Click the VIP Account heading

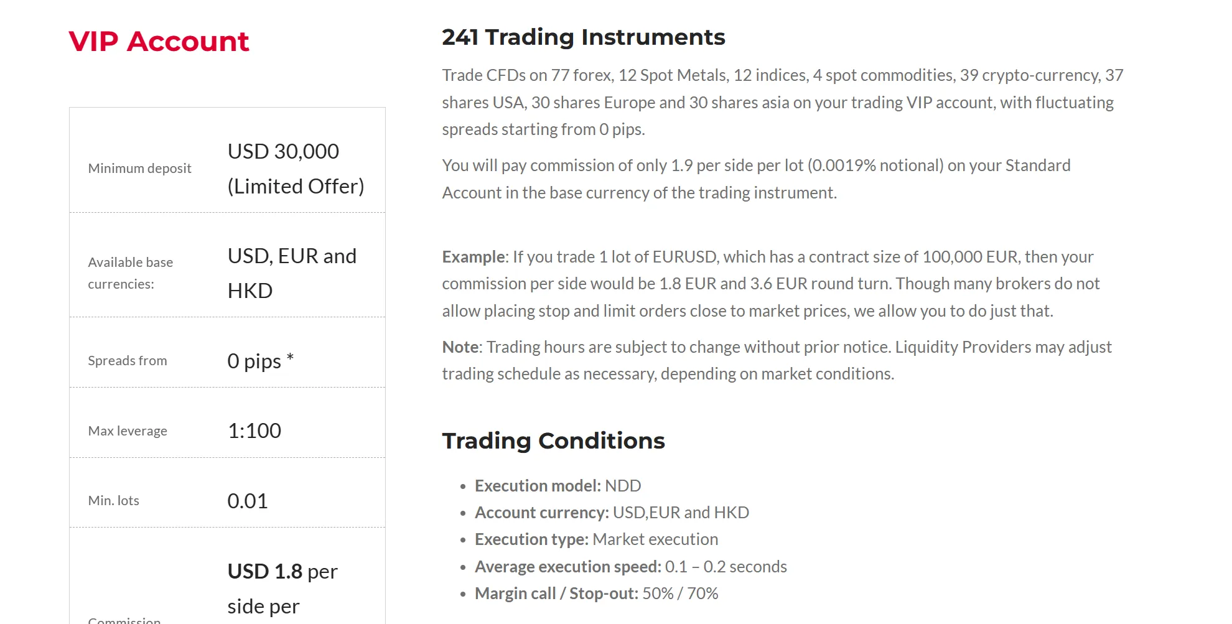tap(159, 42)
